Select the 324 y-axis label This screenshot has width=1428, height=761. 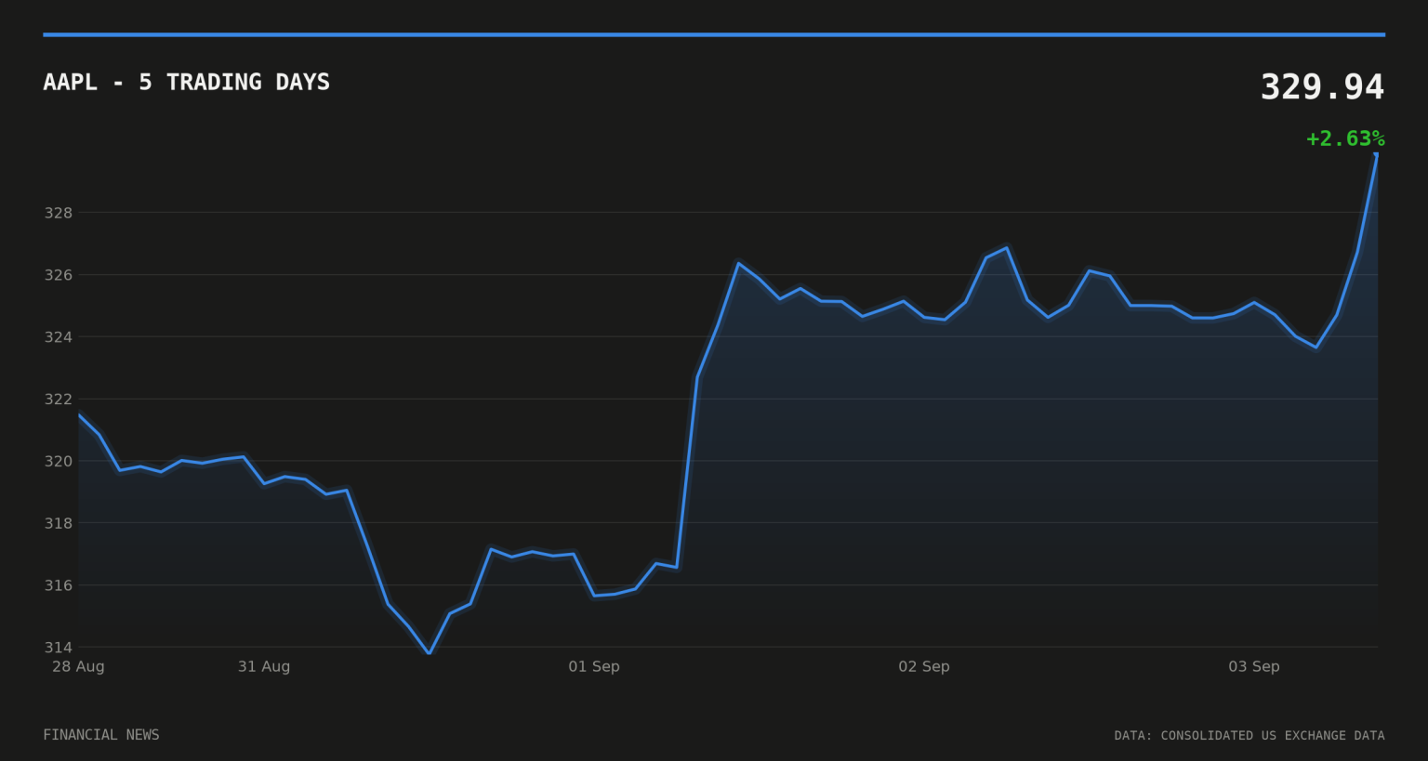pos(59,336)
